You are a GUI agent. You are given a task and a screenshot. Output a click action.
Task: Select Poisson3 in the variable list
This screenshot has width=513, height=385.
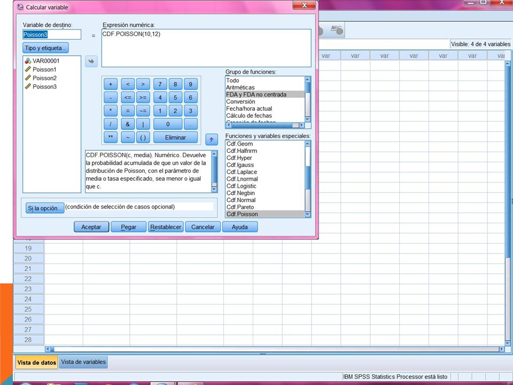(41, 87)
